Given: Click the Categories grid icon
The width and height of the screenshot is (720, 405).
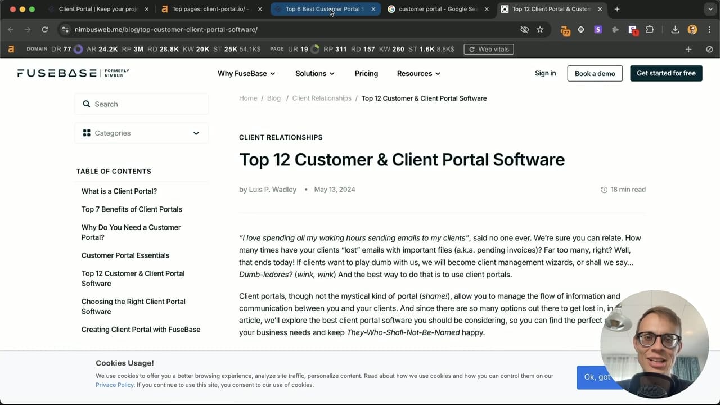Looking at the screenshot, I should [87, 133].
